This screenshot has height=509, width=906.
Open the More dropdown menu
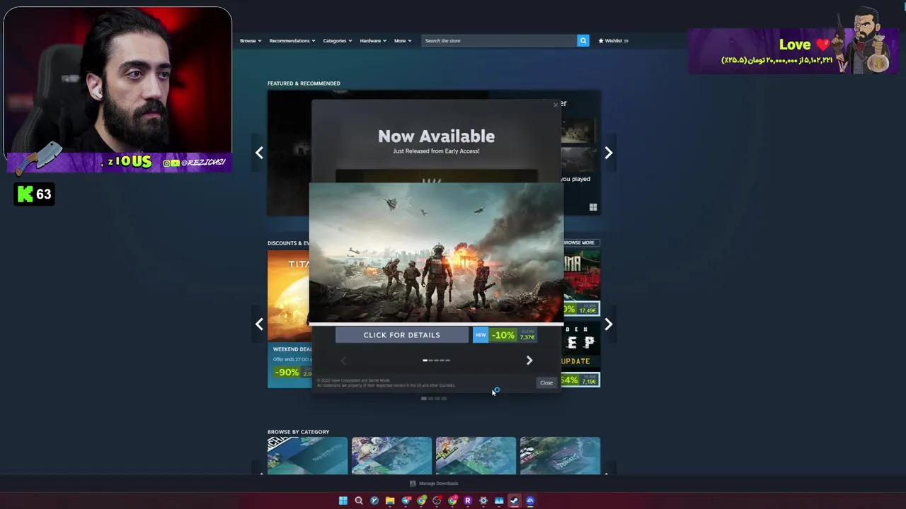(402, 41)
